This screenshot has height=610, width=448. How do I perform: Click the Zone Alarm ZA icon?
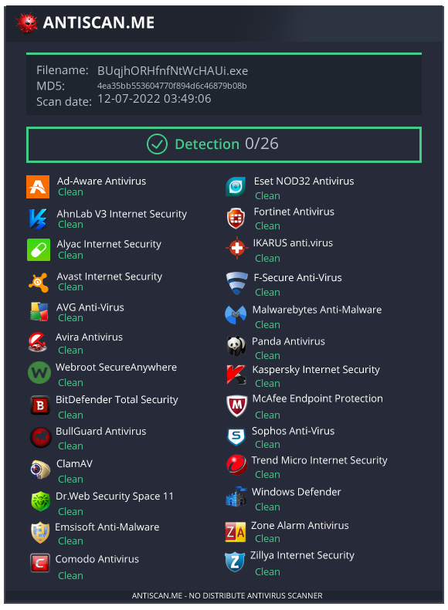coord(236,532)
